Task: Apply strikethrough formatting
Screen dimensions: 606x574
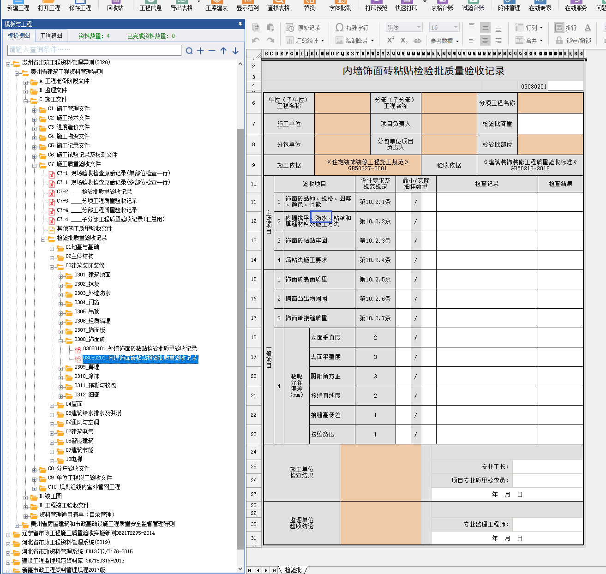Action: 417,41
